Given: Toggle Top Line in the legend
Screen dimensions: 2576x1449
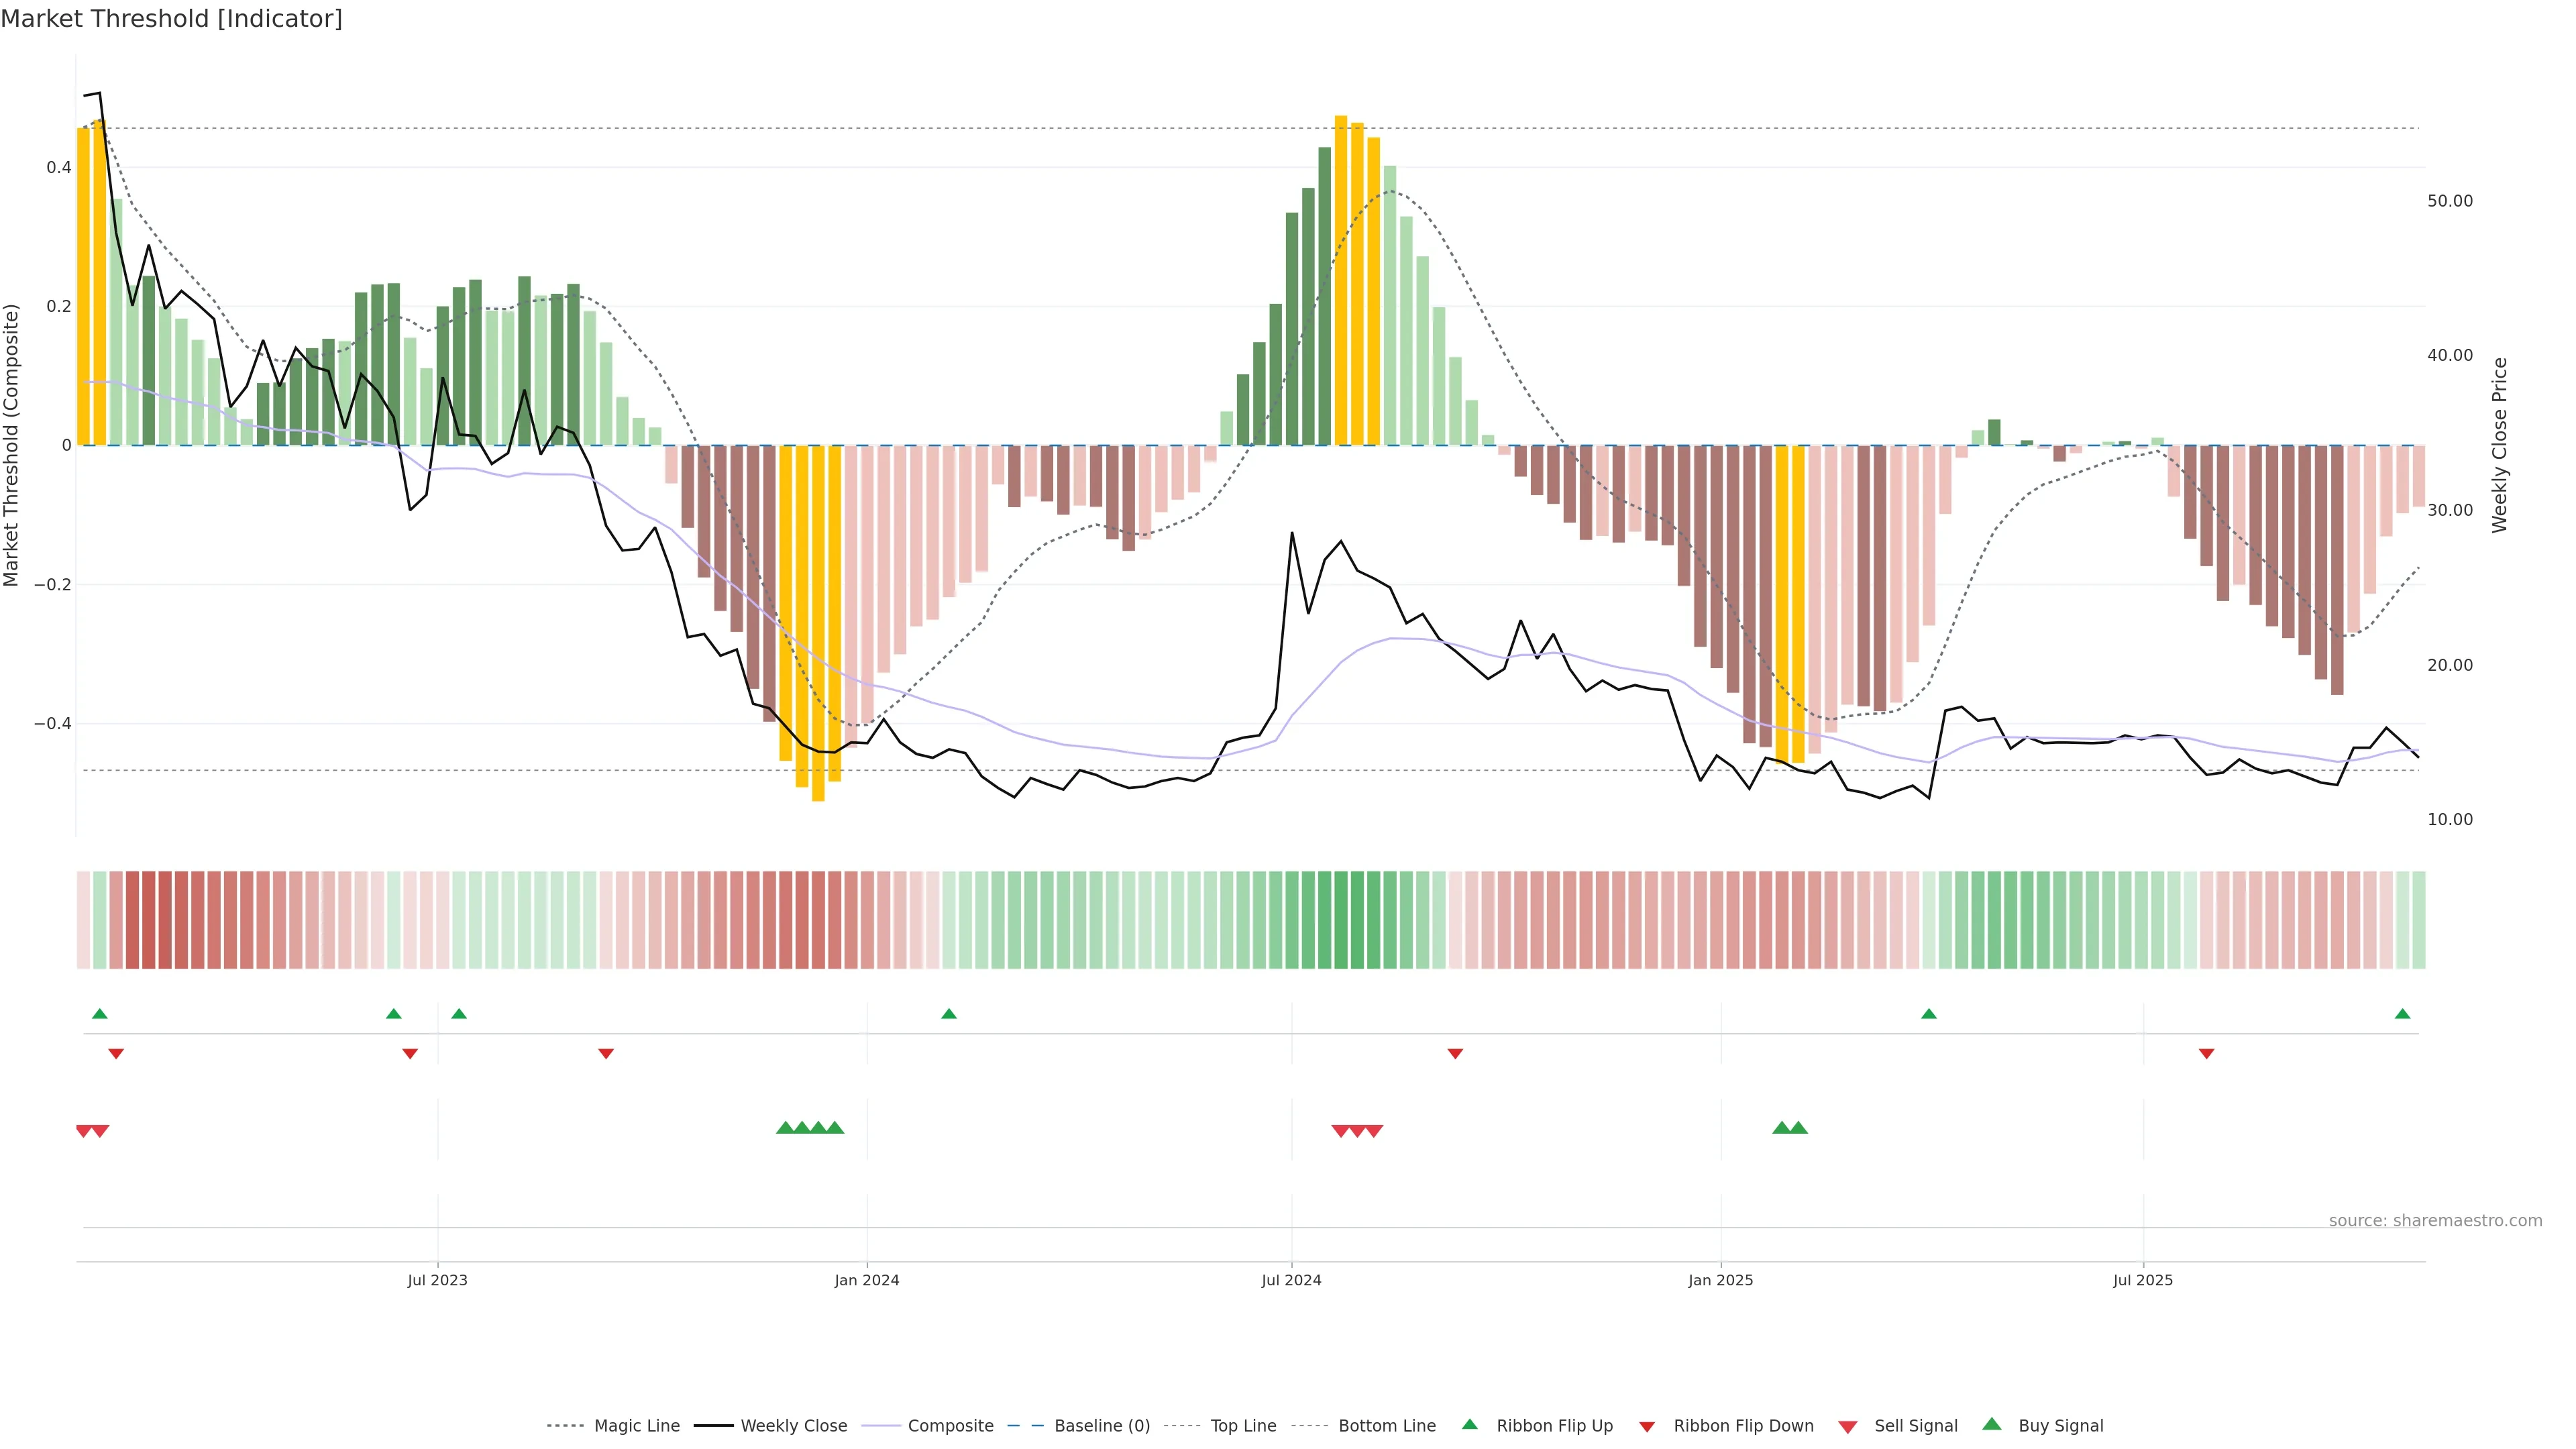Looking at the screenshot, I should pos(1243,1426).
